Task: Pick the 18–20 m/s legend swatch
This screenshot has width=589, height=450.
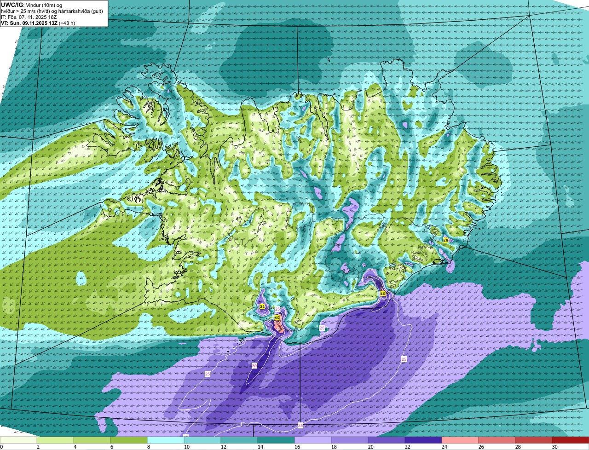Action: tap(350, 440)
